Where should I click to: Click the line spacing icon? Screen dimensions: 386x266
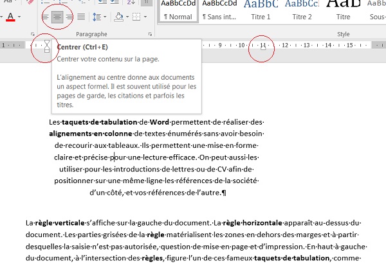coord(96,17)
